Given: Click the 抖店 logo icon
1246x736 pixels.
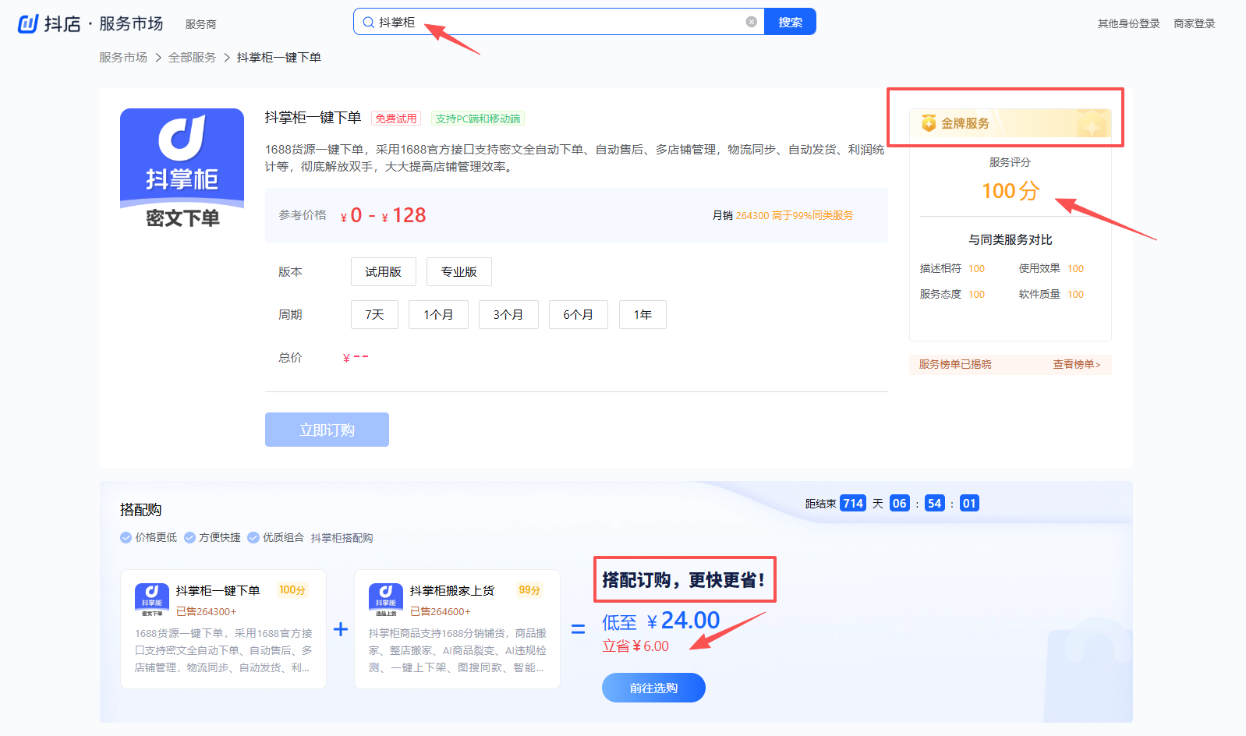Looking at the screenshot, I should [x=28, y=23].
